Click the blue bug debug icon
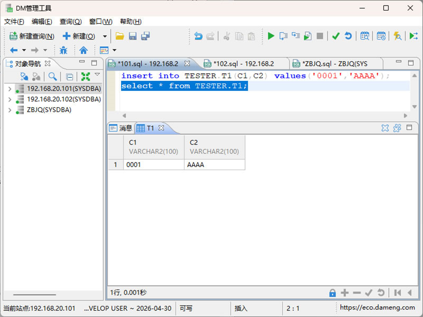This screenshot has height=317, width=423. pyautogui.click(x=64, y=50)
